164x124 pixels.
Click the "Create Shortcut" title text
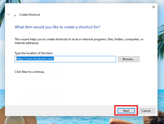30,15
